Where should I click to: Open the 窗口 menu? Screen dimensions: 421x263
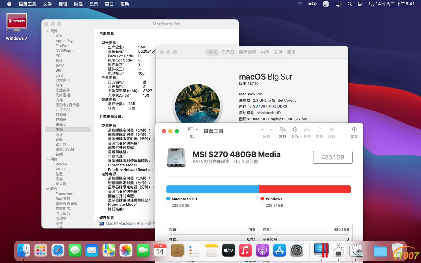109,4
